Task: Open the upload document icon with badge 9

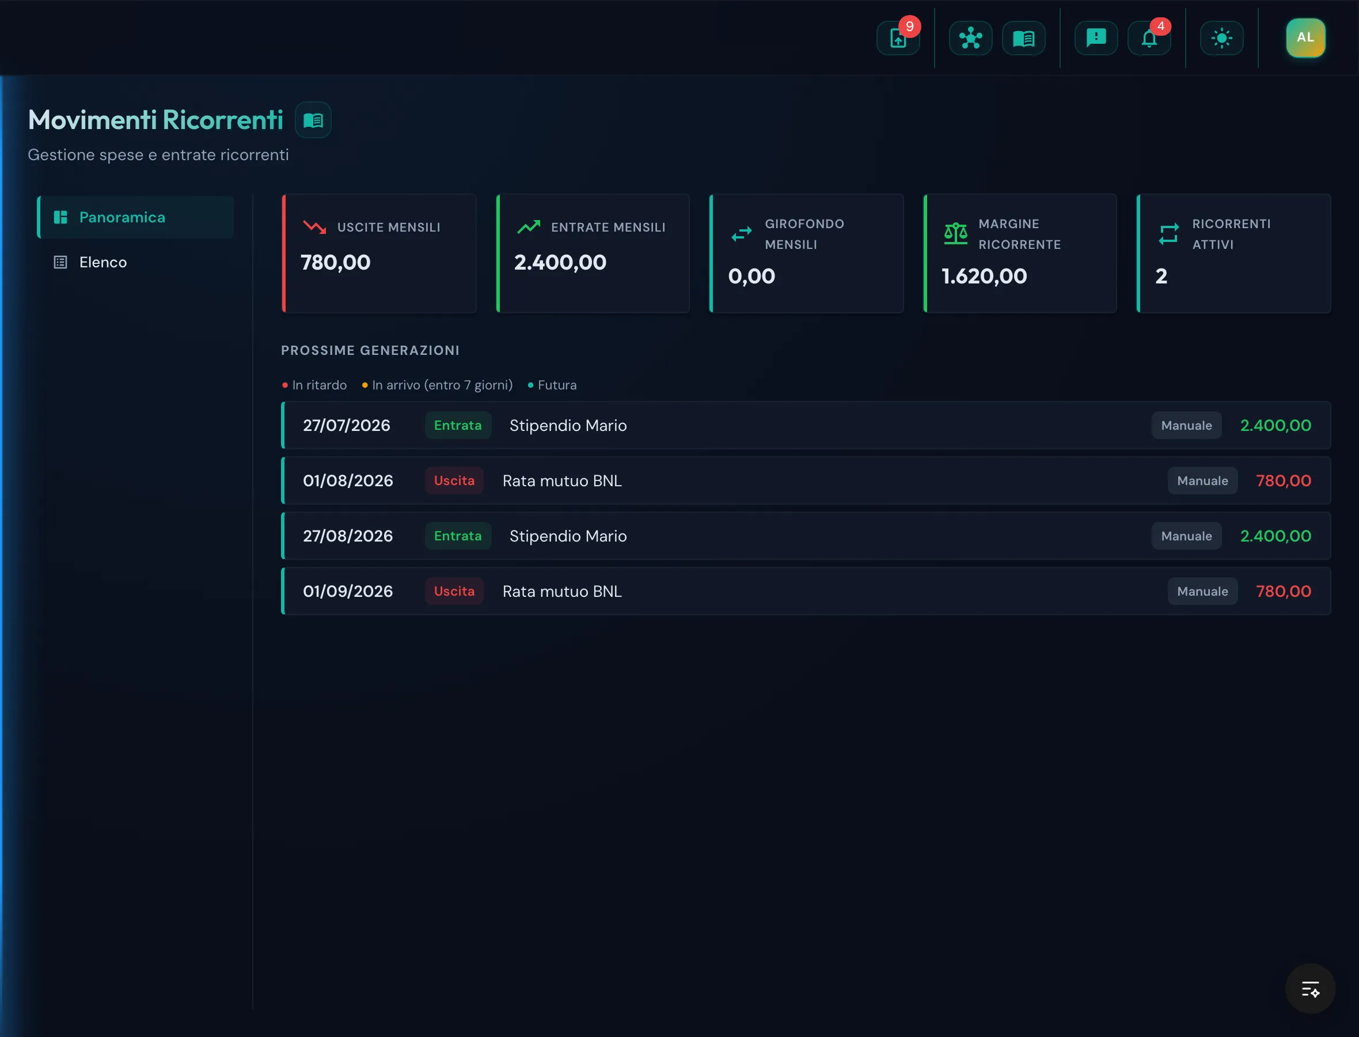Action: [898, 38]
